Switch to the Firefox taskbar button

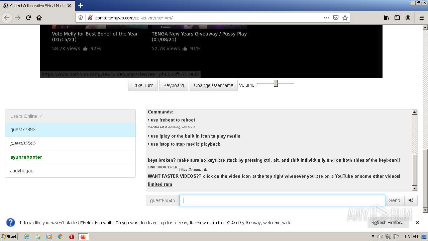[x=83, y=237]
